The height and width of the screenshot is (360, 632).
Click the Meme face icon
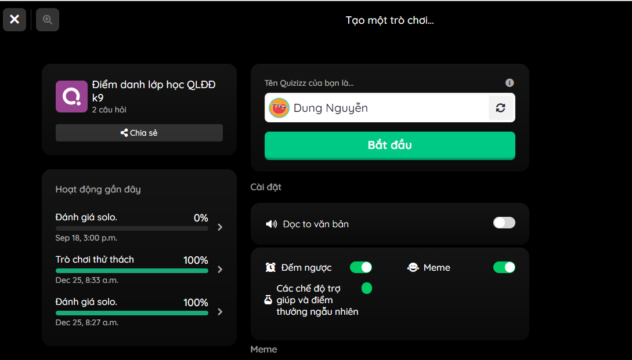tap(413, 267)
